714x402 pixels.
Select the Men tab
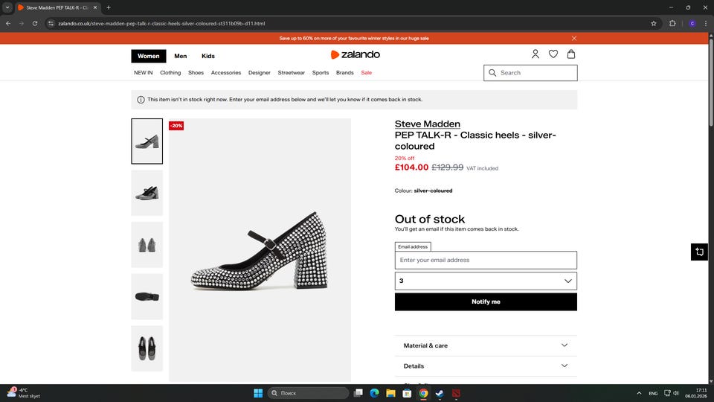(180, 56)
